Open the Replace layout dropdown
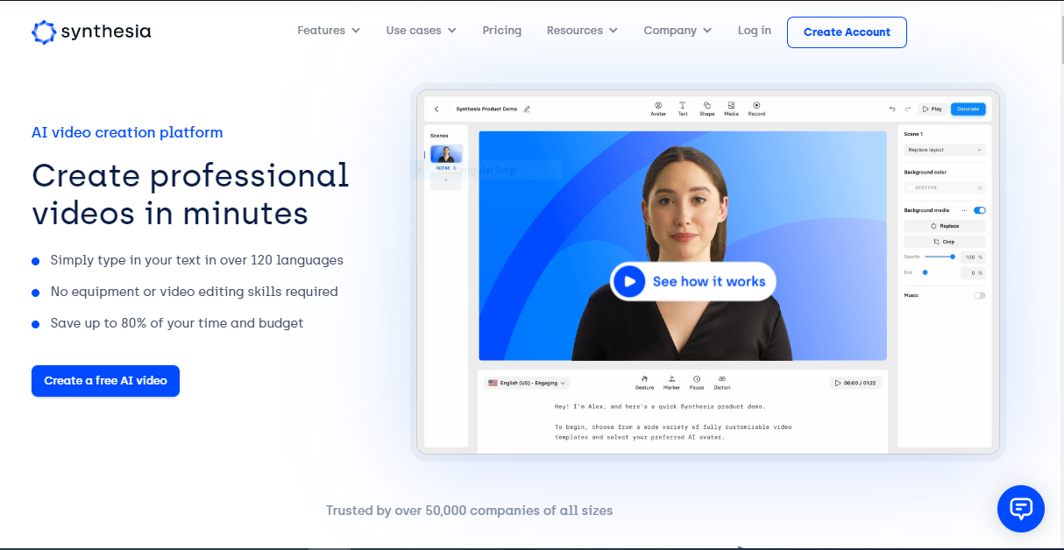 tap(944, 150)
